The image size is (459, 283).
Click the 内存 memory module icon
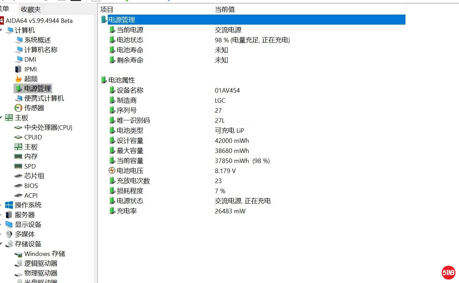coord(18,156)
